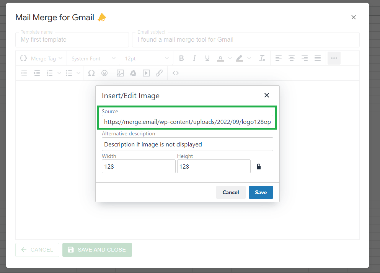Screen dimensions: 380x273
Task: Insert a bulleted list
Action: (x=69, y=73)
